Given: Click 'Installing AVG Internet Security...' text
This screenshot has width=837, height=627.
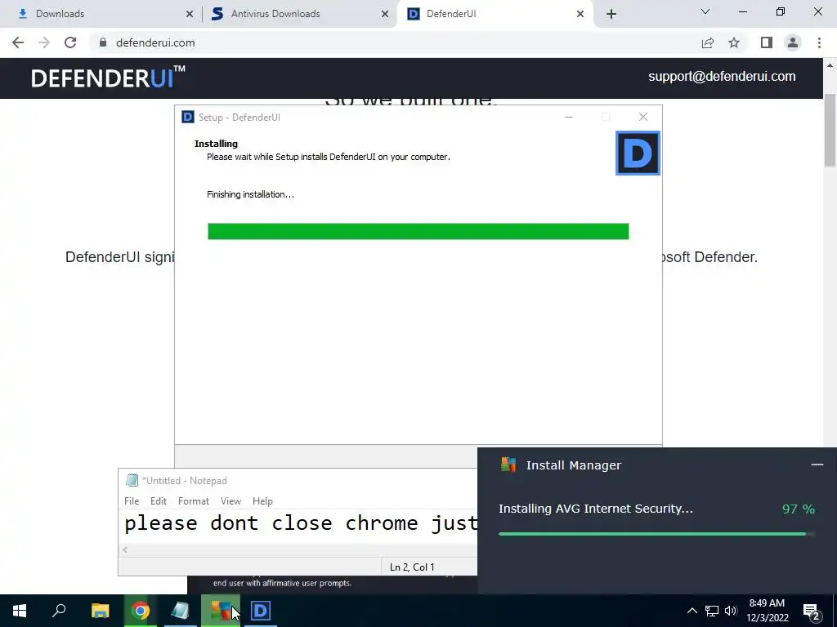Looking at the screenshot, I should click(596, 509).
